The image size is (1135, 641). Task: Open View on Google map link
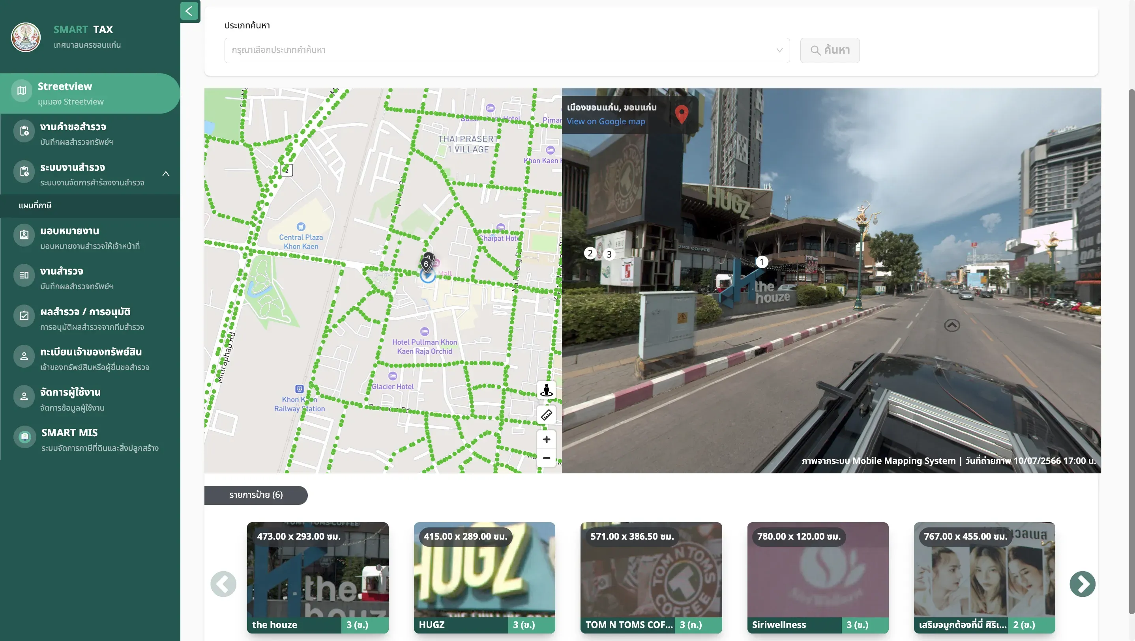(605, 121)
